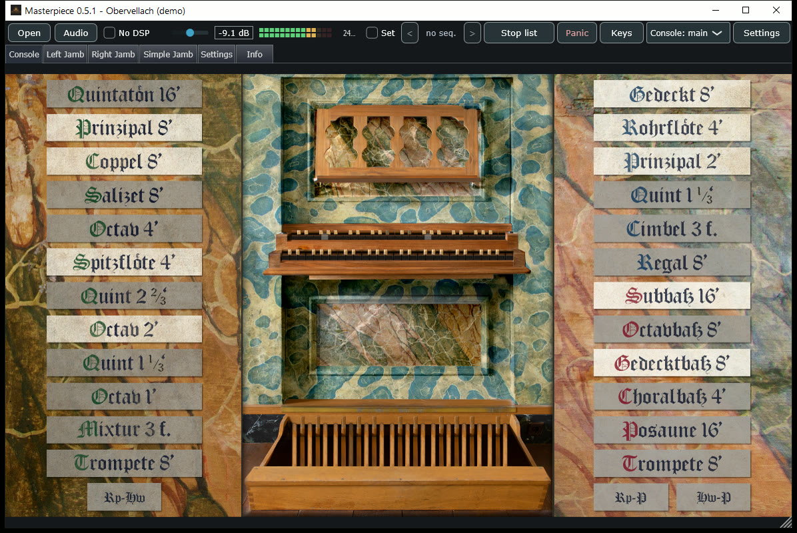Click the 'no seq.' sequencer label

click(x=440, y=33)
